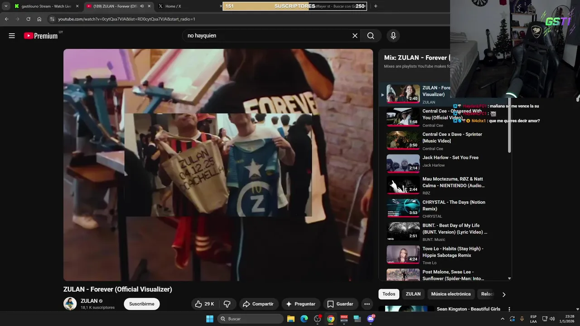This screenshot has width=580, height=326.
Task: Open CHRYSTAL - The Days (Notion Remix)
Action: [x=446, y=209]
